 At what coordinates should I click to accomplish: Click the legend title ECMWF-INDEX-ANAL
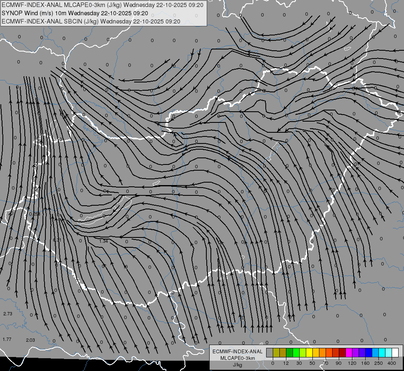click(238, 352)
